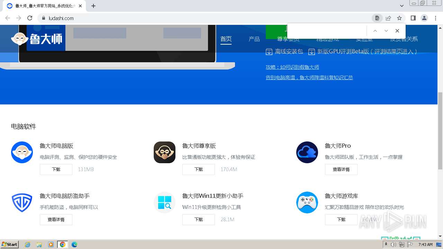Screen dimensions: 443x249
Task: Click the 鲁大师电脑版 product title
Action: point(56,146)
